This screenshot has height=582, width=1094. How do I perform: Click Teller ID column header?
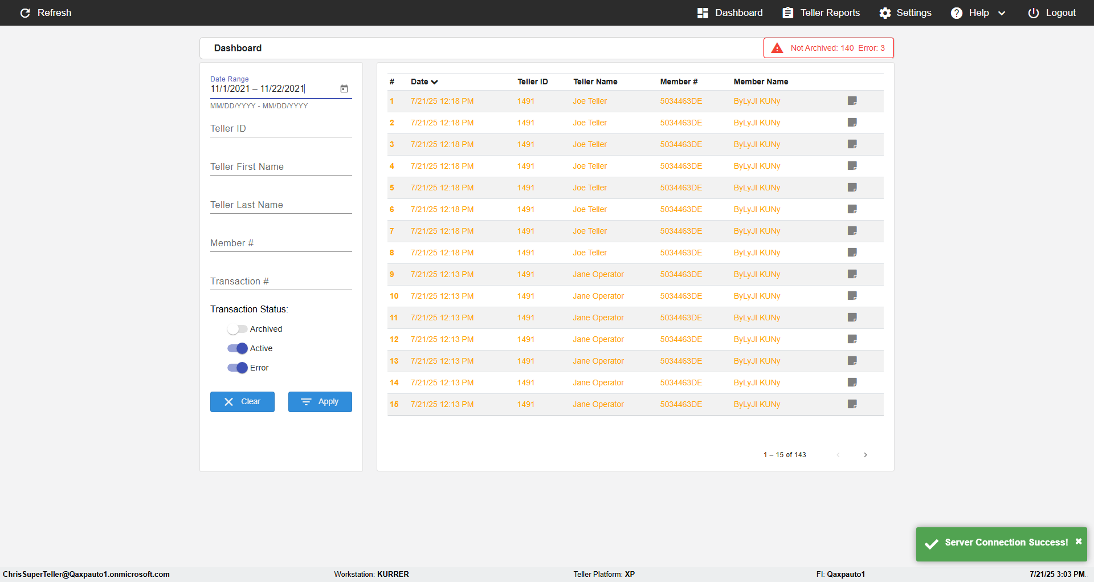point(533,82)
